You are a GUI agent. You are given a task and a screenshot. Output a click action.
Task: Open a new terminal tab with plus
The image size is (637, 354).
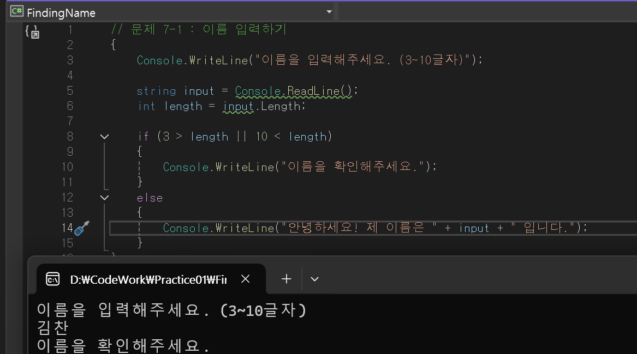[x=287, y=279]
